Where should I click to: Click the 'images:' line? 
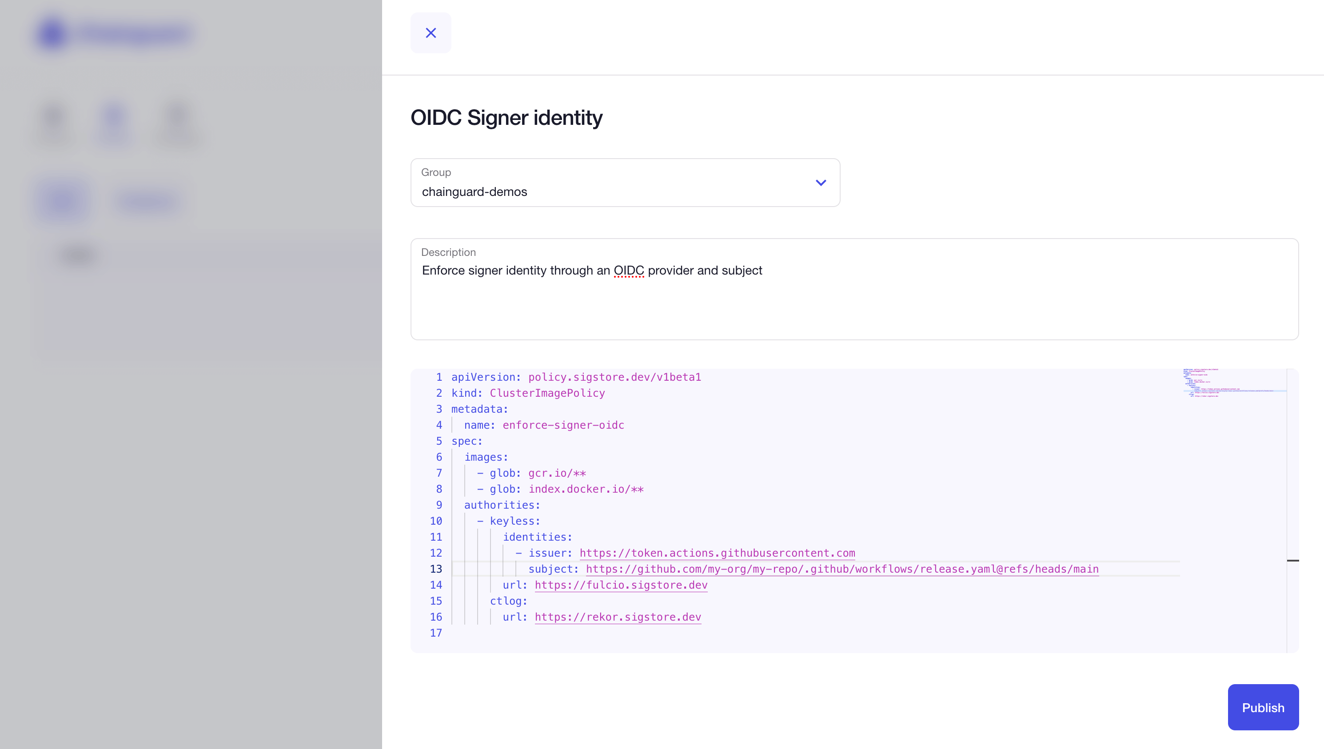[486, 457]
